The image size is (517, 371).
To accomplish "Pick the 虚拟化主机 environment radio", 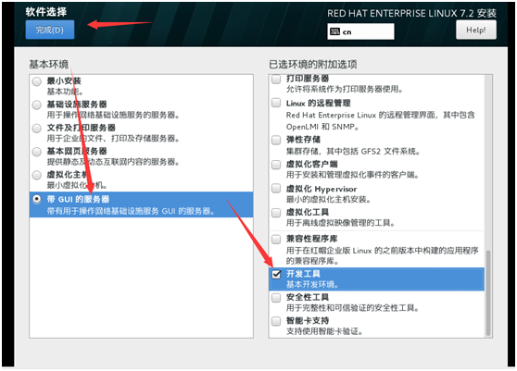I will pos(37,175).
